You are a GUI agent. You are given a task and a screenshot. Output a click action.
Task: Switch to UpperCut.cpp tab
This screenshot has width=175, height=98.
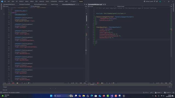54,4
